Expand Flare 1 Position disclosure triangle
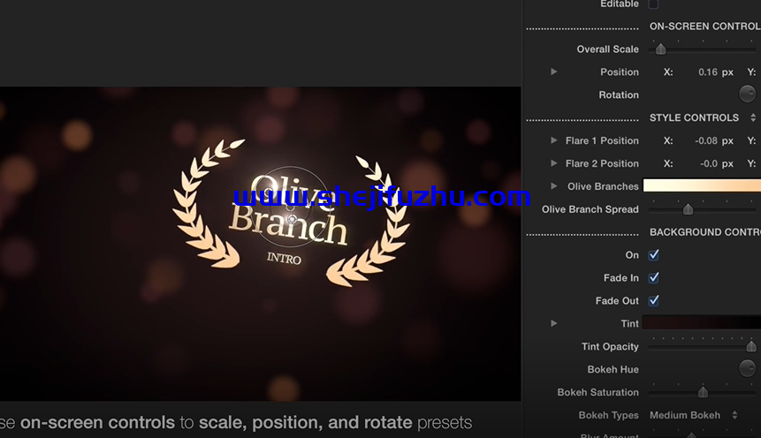This screenshot has width=761, height=438. pyautogui.click(x=554, y=140)
